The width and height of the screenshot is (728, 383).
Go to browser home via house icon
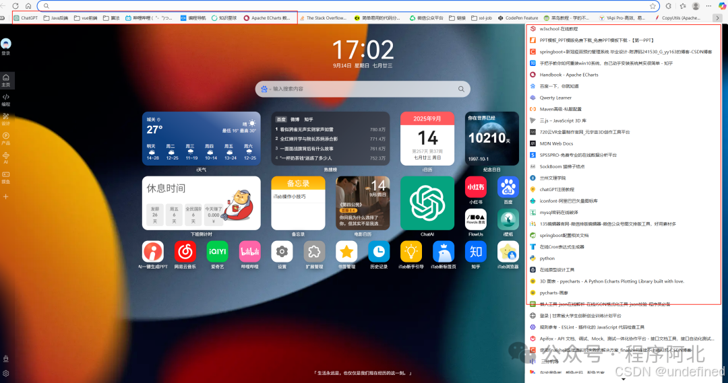tap(28, 6)
